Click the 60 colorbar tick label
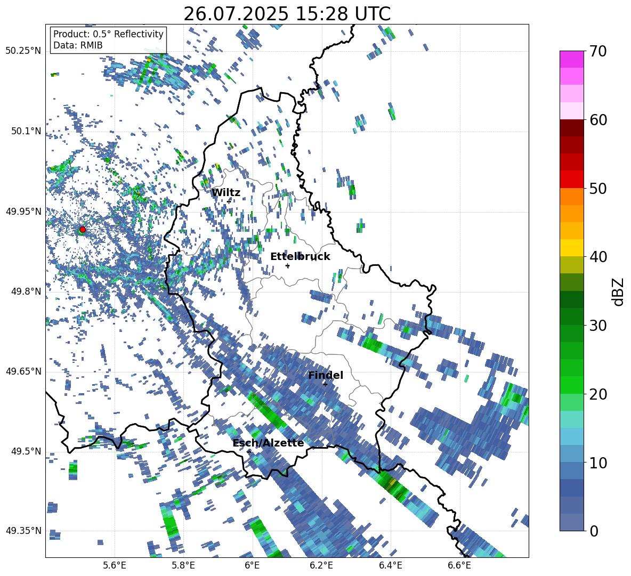Viewport: 631px width, 576px height. 597,120
